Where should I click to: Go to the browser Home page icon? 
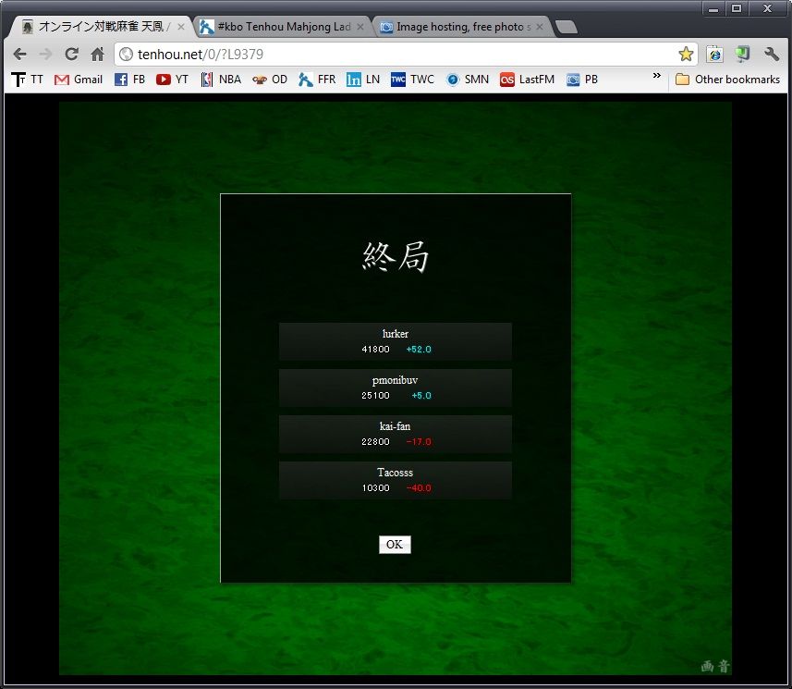pos(97,54)
